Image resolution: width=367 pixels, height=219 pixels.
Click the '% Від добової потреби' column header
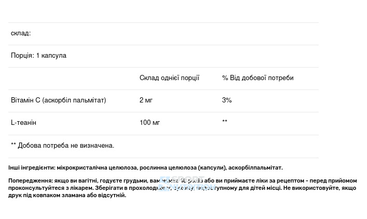coord(257,78)
